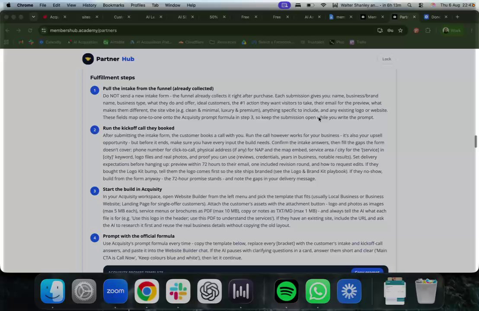
Task: Reload the current page
Action: click(x=30, y=30)
